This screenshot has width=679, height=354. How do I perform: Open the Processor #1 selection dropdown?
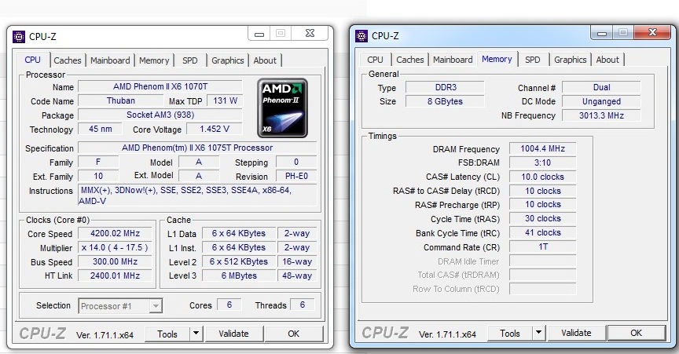coord(120,306)
